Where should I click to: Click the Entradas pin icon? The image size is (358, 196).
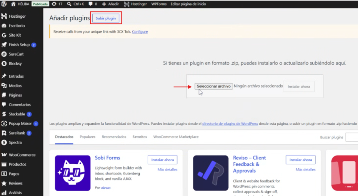(x=4, y=76)
